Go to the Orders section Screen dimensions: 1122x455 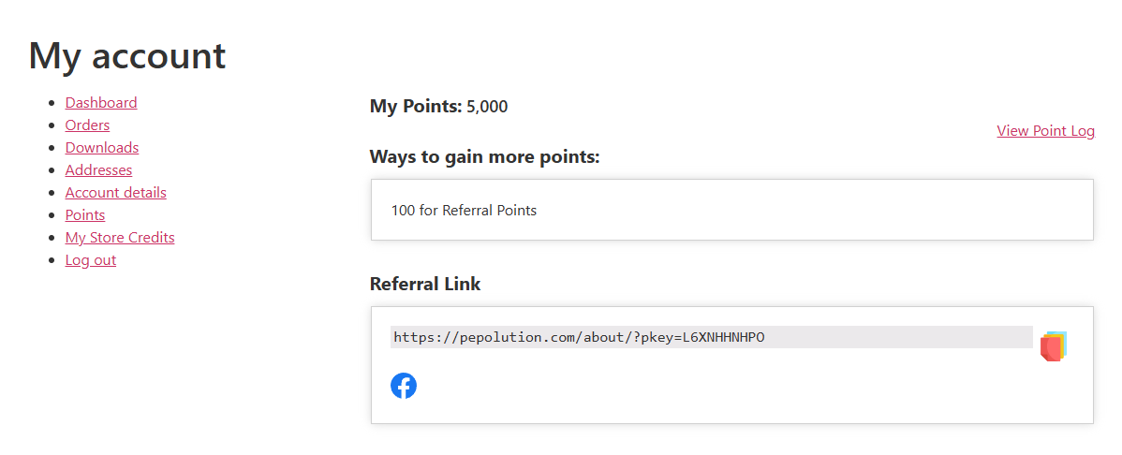click(x=87, y=125)
